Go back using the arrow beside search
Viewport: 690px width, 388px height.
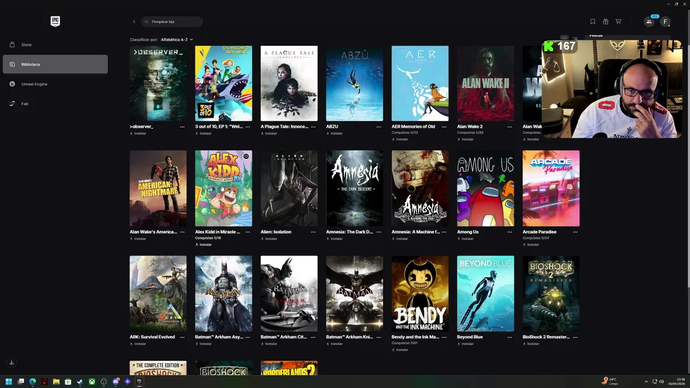134,22
